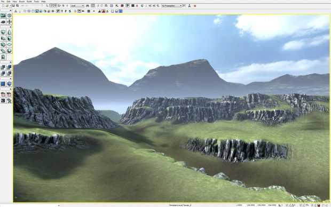Select the Cylinder brush builder
The width and height of the screenshot is (331, 207).
pos(9,38)
